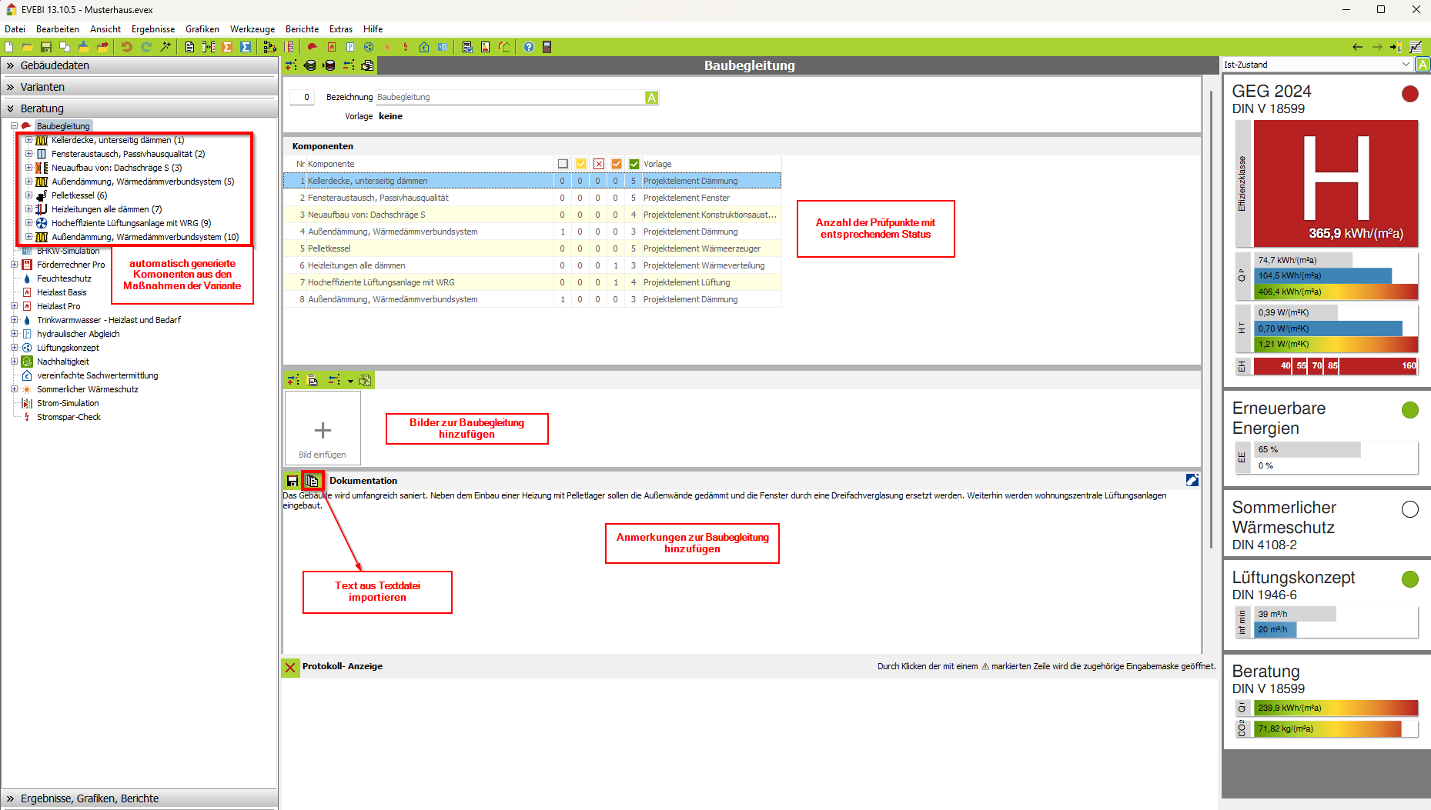Click the red GEG 2024 status indicator circle
Screen dimensions: 1431x810
tap(1409, 94)
